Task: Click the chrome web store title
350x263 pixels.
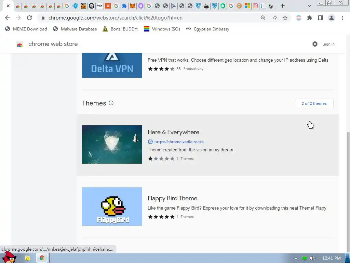Action: 53,44
